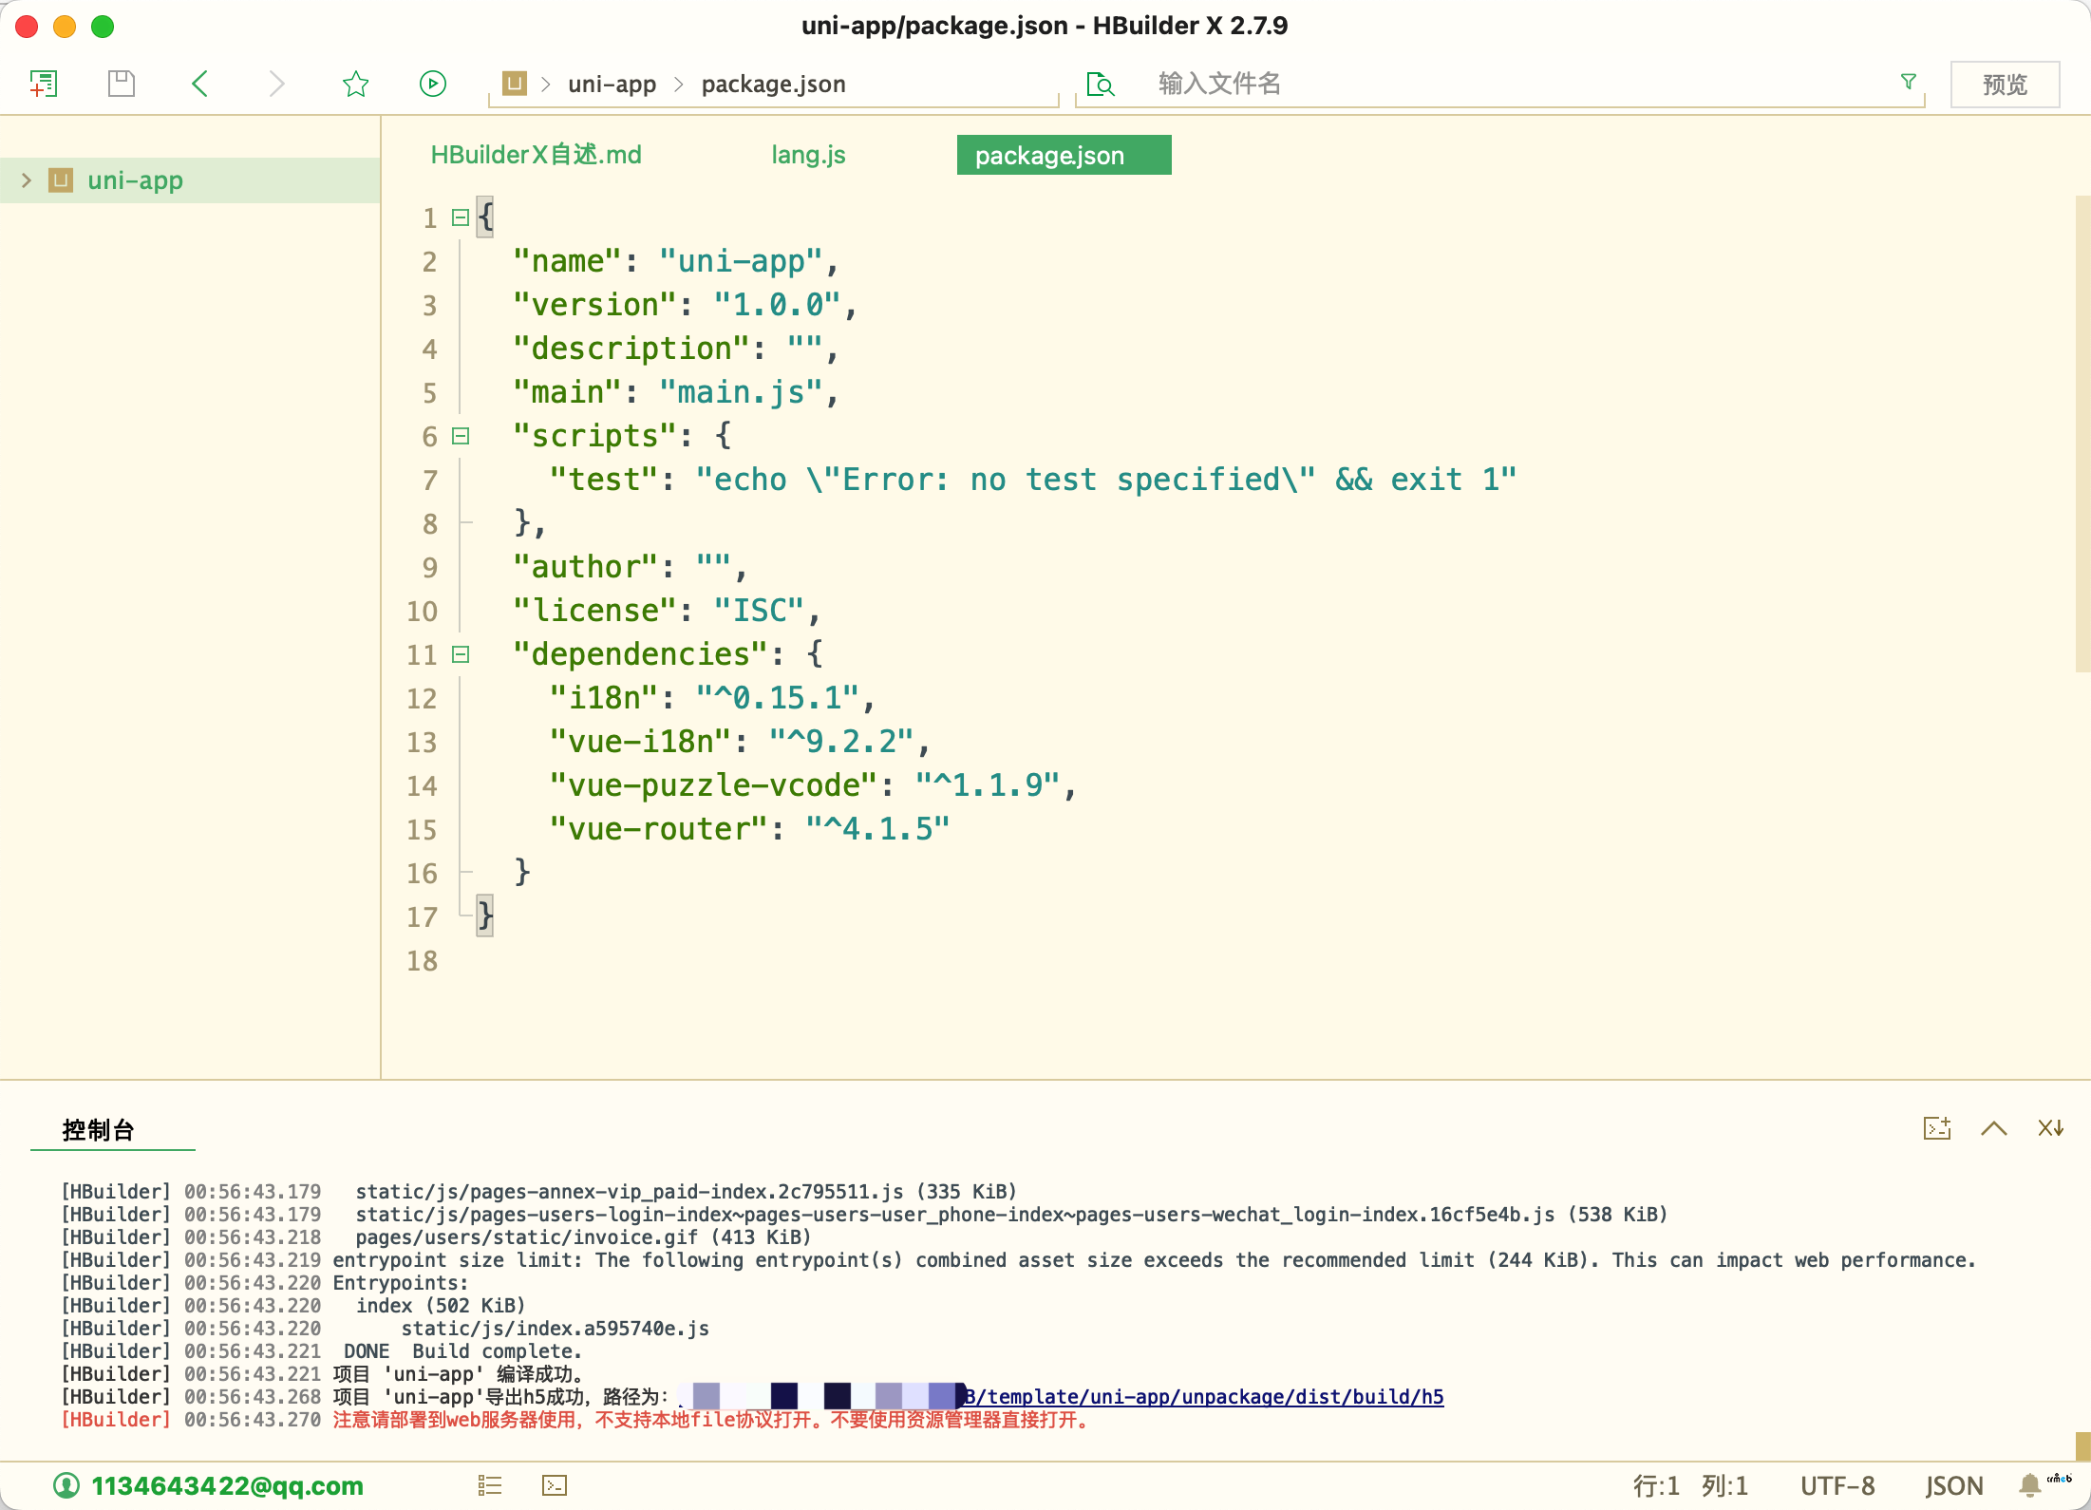Image resolution: width=2091 pixels, height=1510 pixels.
Task: Open the 控制台 console tab
Action: (98, 1129)
